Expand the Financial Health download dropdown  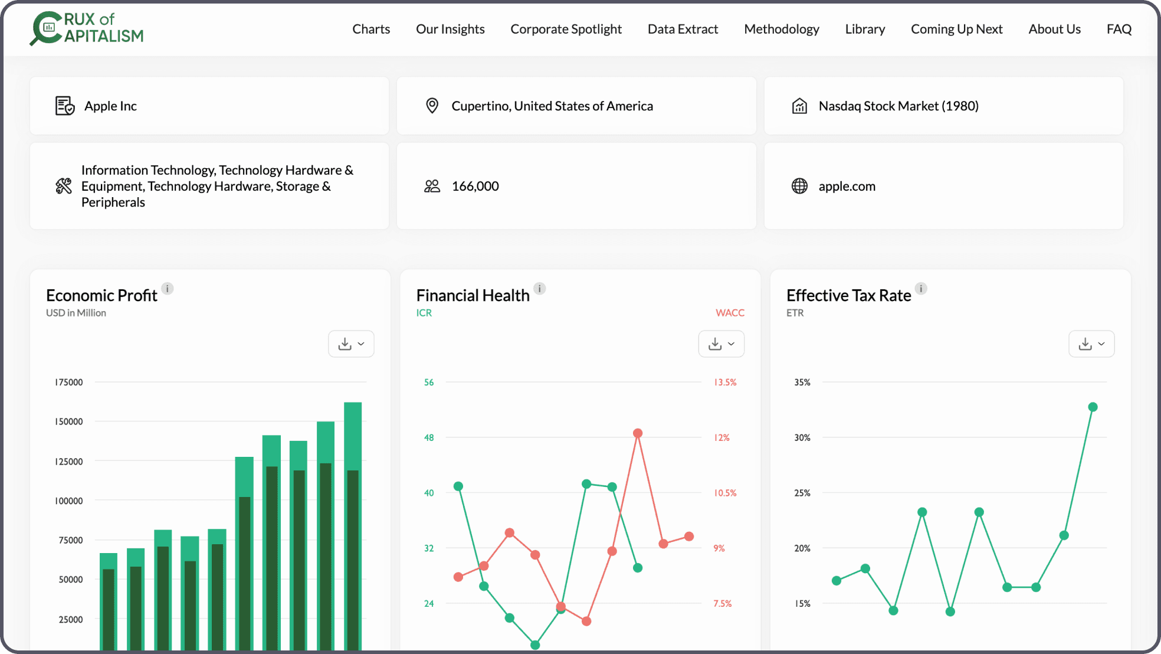[721, 344]
